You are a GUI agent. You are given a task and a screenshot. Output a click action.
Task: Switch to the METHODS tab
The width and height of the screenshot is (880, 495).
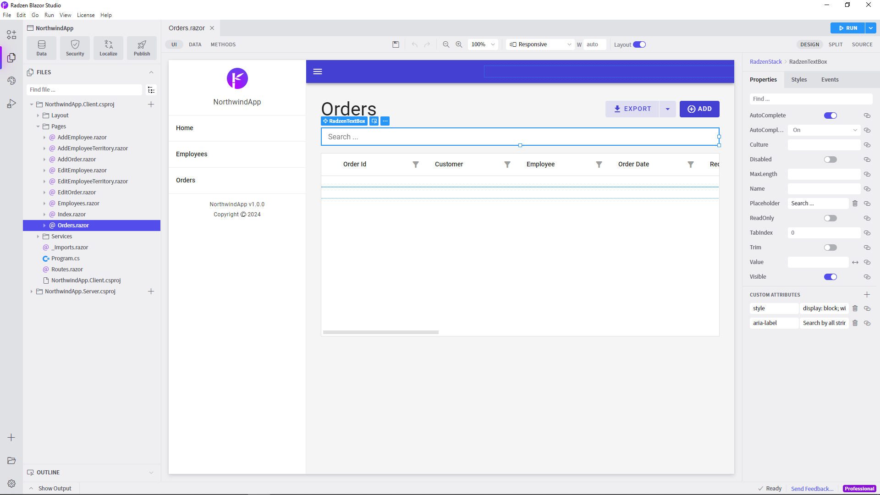[223, 44]
